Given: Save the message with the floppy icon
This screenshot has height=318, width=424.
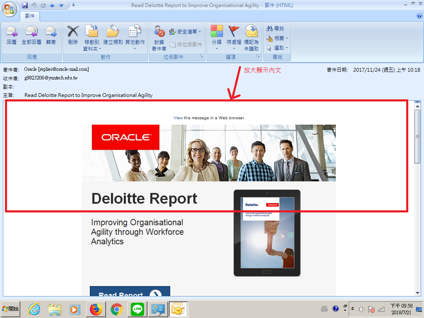Looking at the screenshot, I should [x=25, y=5].
